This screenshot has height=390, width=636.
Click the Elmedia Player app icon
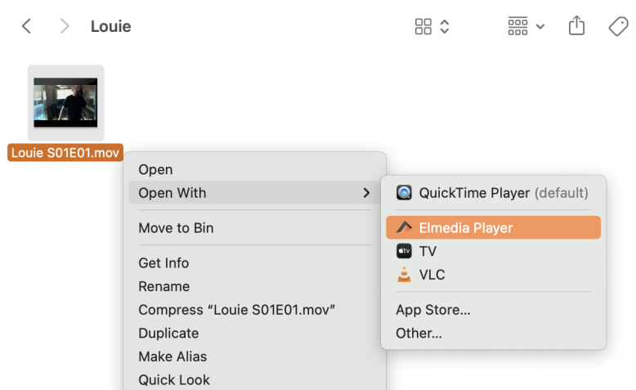tap(404, 227)
